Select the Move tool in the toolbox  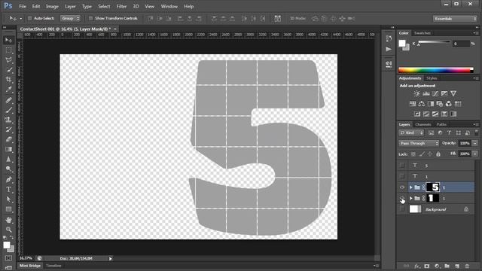click(8, 40)
